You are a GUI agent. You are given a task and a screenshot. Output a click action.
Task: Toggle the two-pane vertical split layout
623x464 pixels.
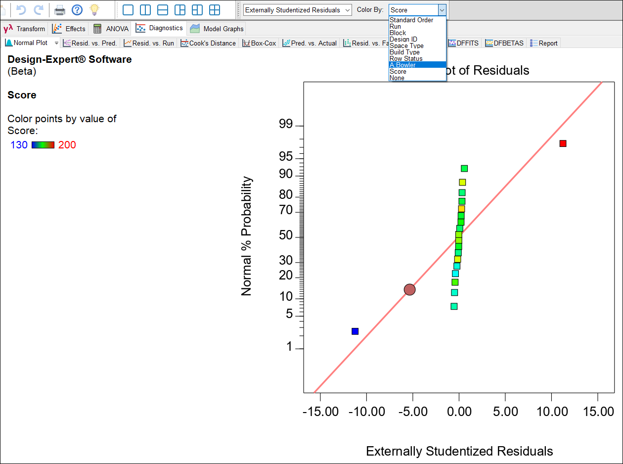(x=144, y=9)
